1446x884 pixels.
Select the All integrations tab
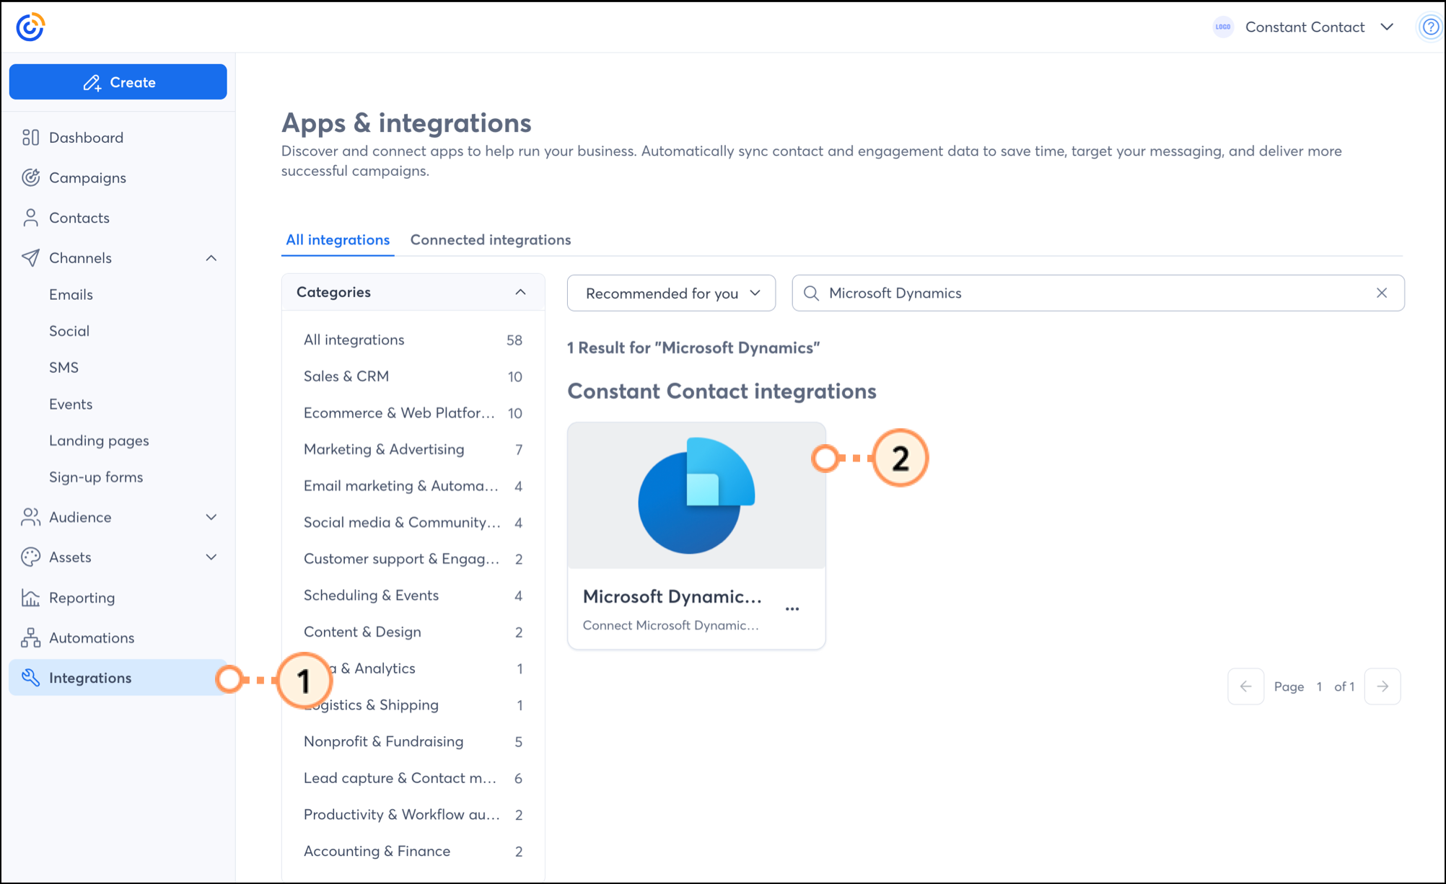point(338,239)
